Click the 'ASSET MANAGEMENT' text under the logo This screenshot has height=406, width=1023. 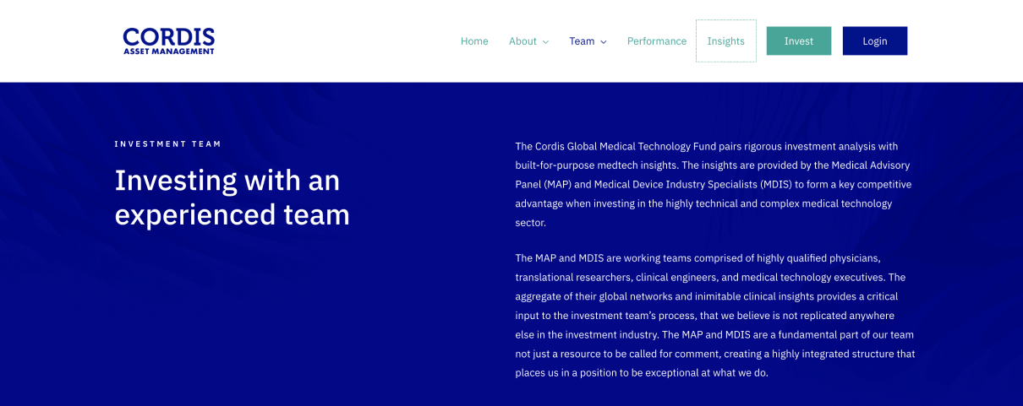[x=168, y=51]
